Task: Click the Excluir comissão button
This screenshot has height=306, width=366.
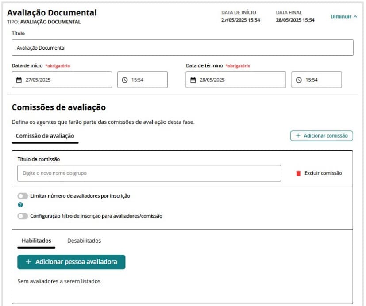Action: click(323, 173)
